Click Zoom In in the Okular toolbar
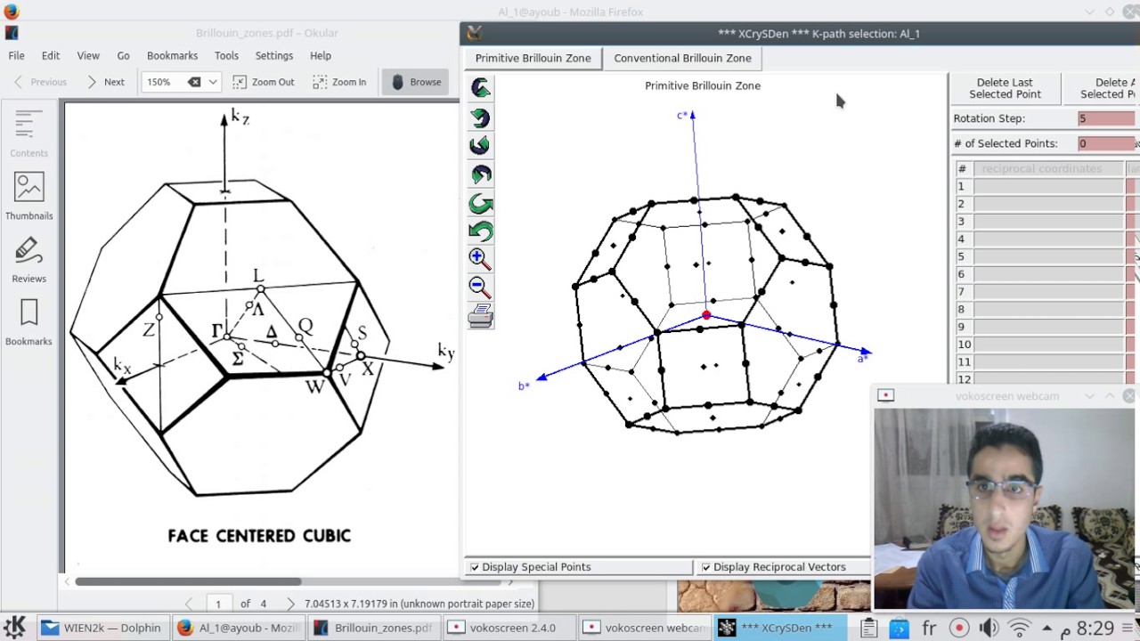Image resolution: width=1140 pixels, height=641 pixels. click(x=339, y=82)
